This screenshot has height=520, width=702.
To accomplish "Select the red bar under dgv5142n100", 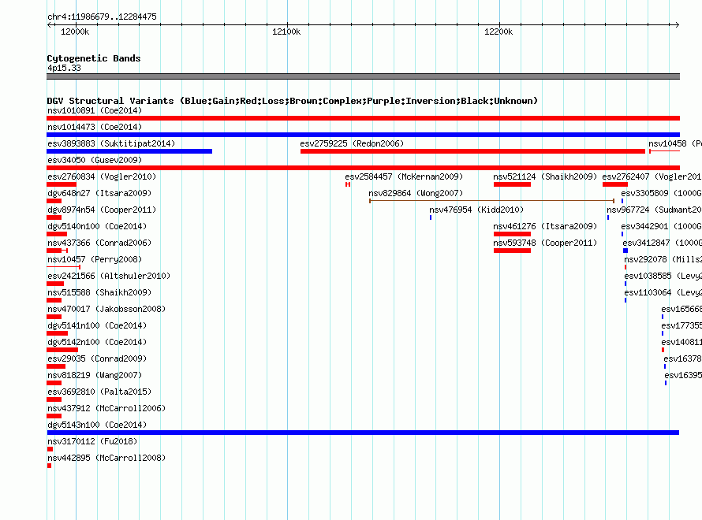I will (62, 350).
